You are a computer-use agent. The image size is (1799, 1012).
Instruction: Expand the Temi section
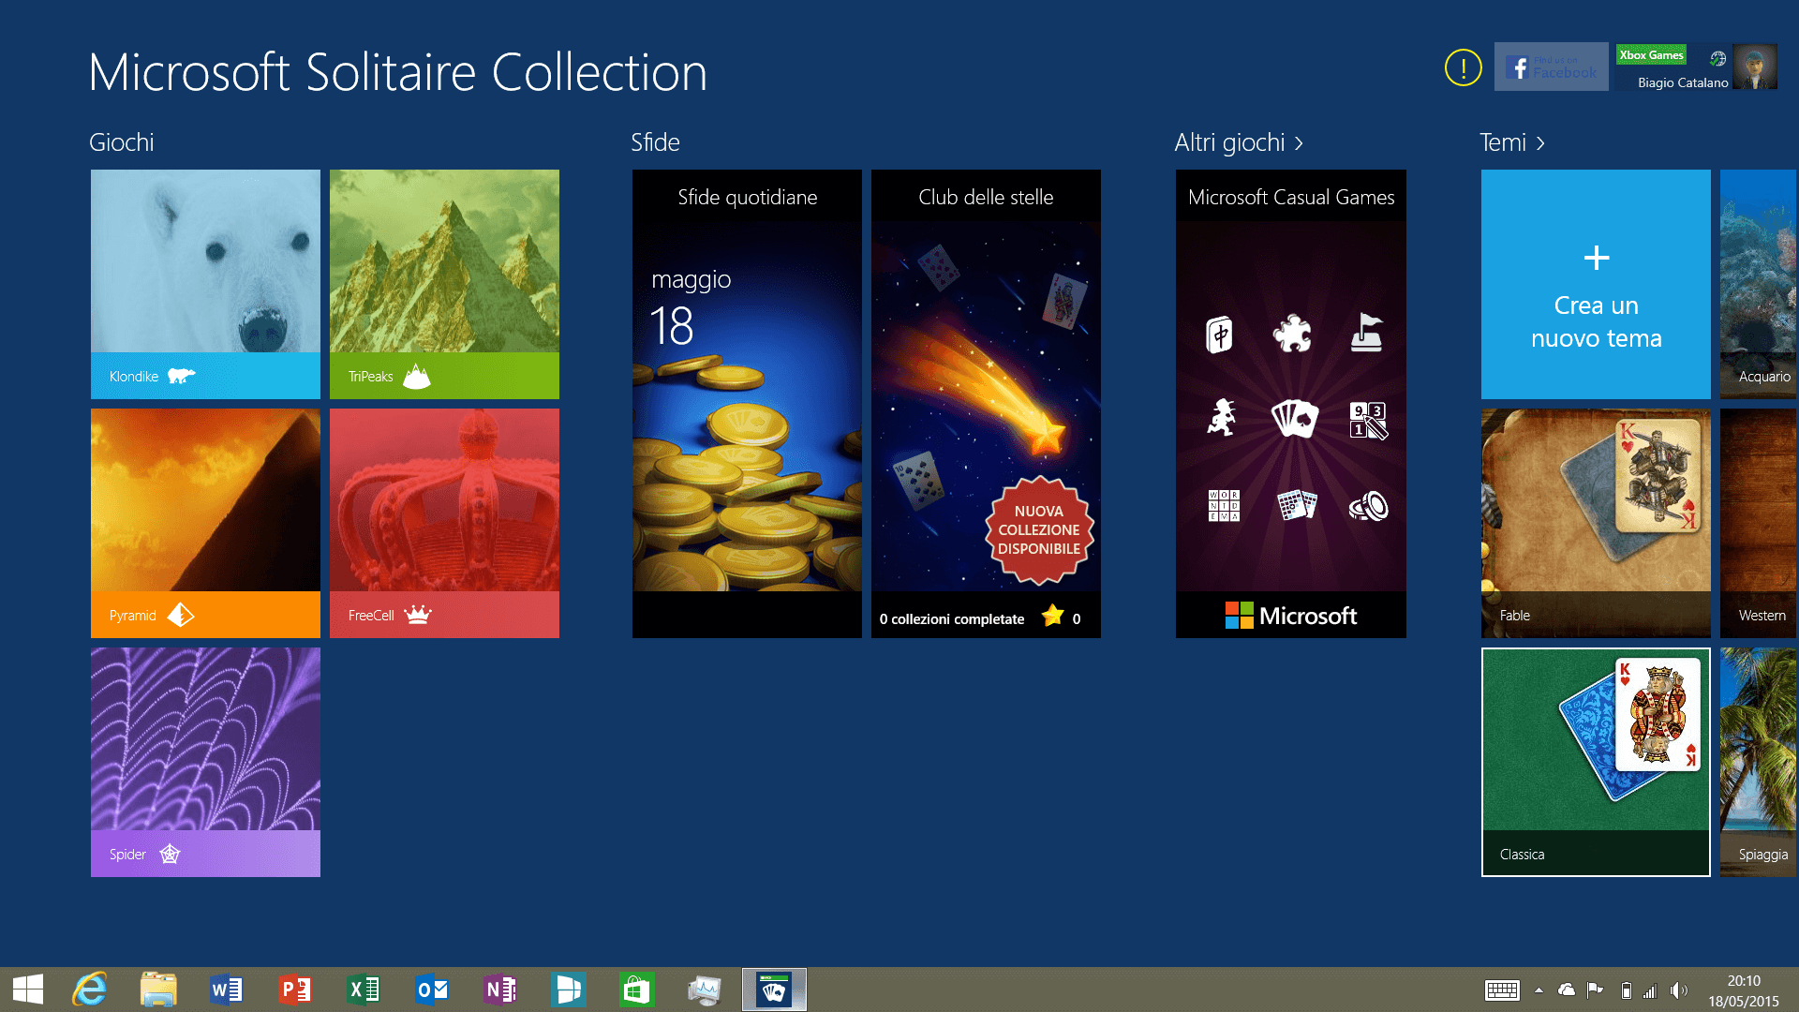coord(1512,142)
